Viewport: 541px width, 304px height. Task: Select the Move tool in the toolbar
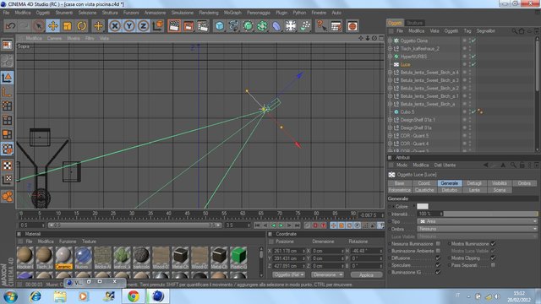tap(52, 26)
